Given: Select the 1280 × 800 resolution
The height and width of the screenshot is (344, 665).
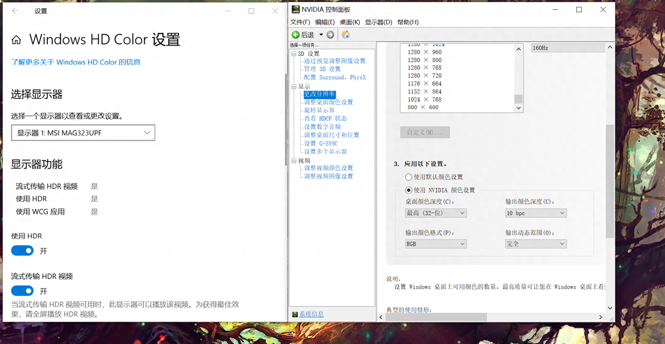Looking at the screenshot, I should pyautogui.click(x=424, y=60).
